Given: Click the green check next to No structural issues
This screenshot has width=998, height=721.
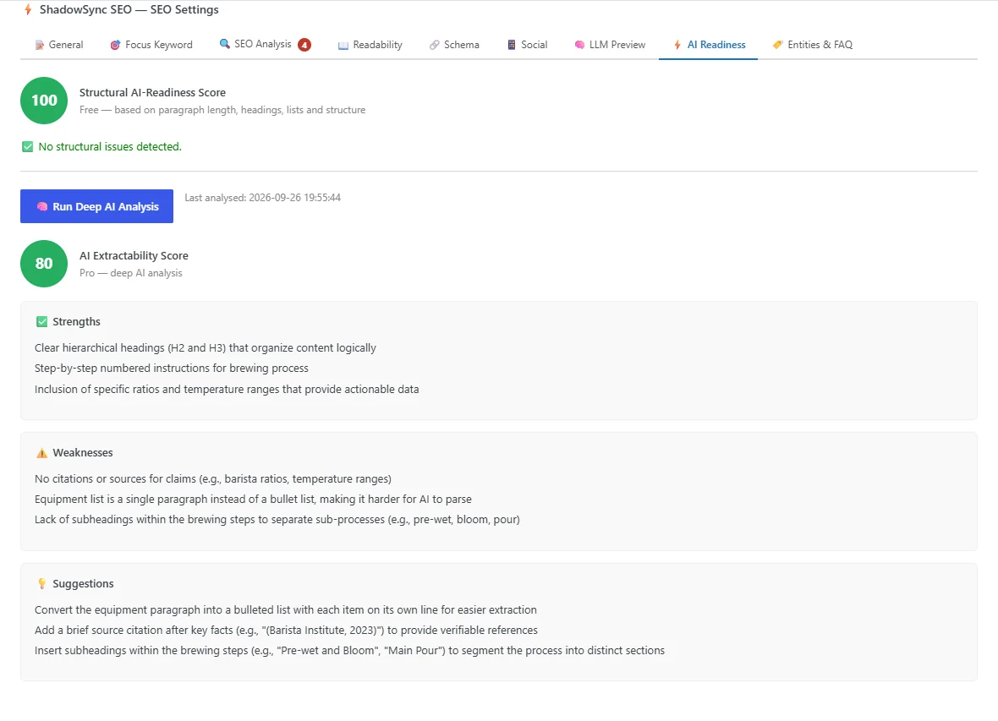Looking at the screenshot, I should (27, 146).
